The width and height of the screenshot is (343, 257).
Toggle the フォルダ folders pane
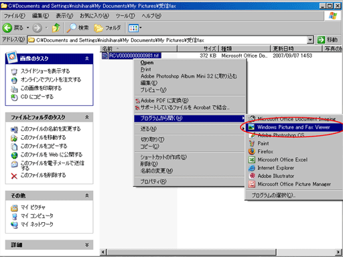point(107,28)
